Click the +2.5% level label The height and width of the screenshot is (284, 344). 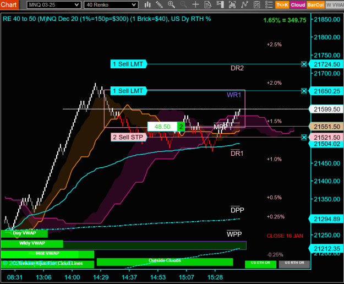tap(274, 45)
